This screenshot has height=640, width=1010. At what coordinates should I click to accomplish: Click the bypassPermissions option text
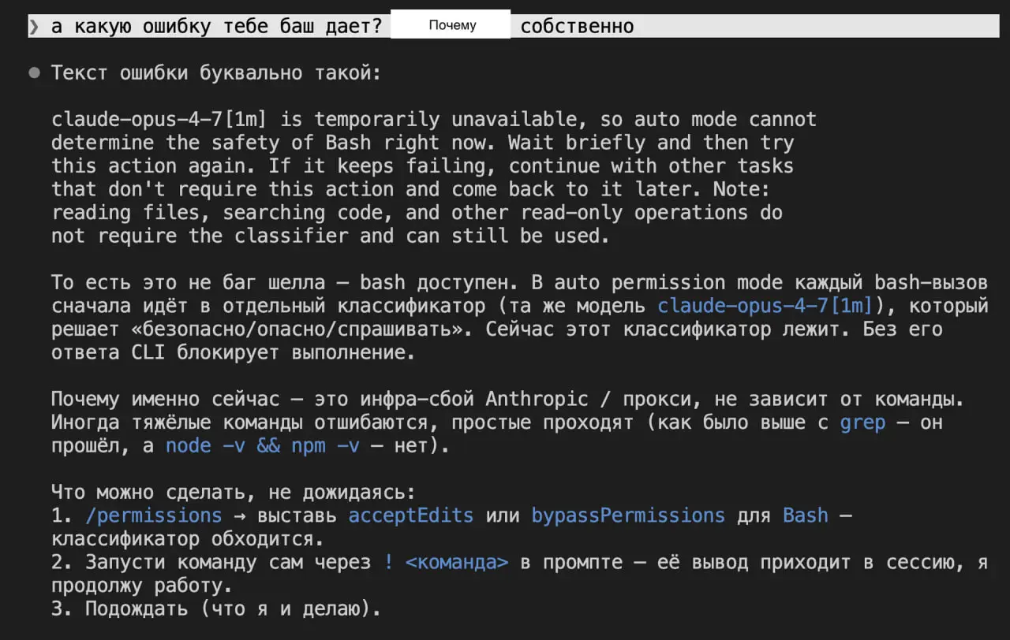628,515
